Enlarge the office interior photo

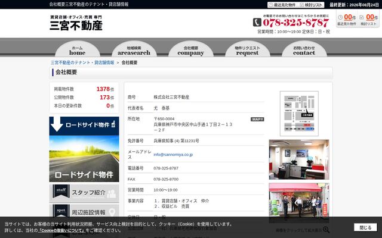(299, 159)
